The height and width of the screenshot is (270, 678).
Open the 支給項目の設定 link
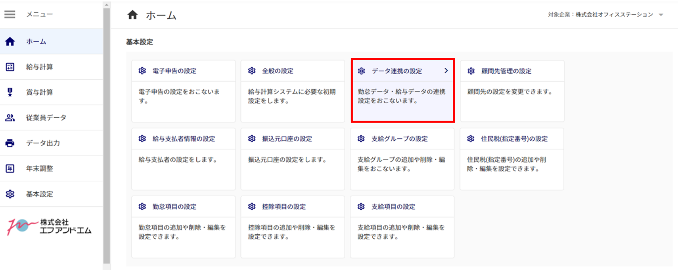[x=393, y=207]
